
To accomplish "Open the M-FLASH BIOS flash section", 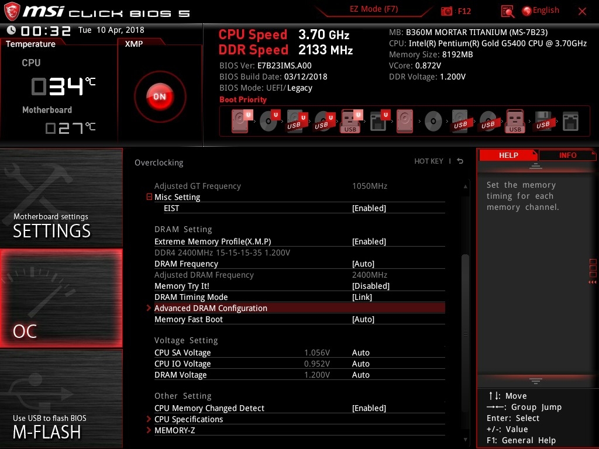I will pos(61,399).
